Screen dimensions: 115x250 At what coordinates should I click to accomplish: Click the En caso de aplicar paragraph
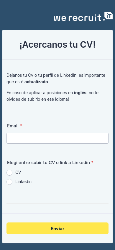point(52,96)
